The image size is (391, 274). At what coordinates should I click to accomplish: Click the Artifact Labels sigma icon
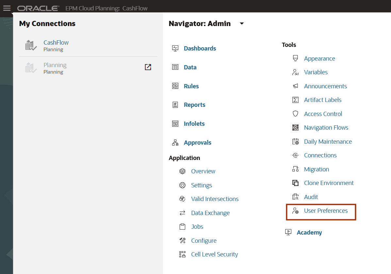click(296, 100)
